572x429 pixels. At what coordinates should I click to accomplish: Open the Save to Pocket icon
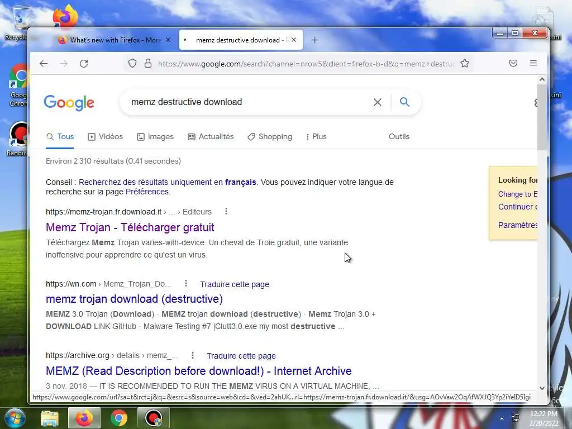tap(513, 64)
